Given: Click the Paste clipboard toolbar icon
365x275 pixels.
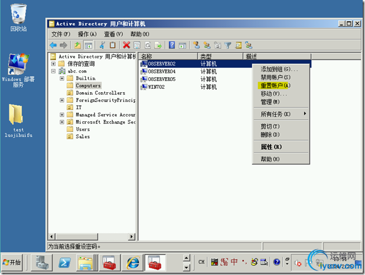Looking at the screenshot, I should [113, 45].
